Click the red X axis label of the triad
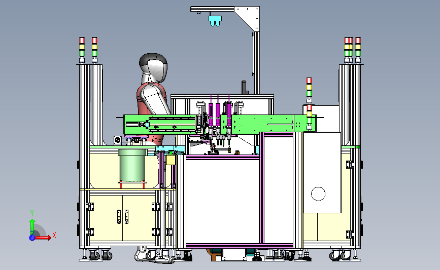The height and width of the screenshot is (270, 440). coord(54,235)
